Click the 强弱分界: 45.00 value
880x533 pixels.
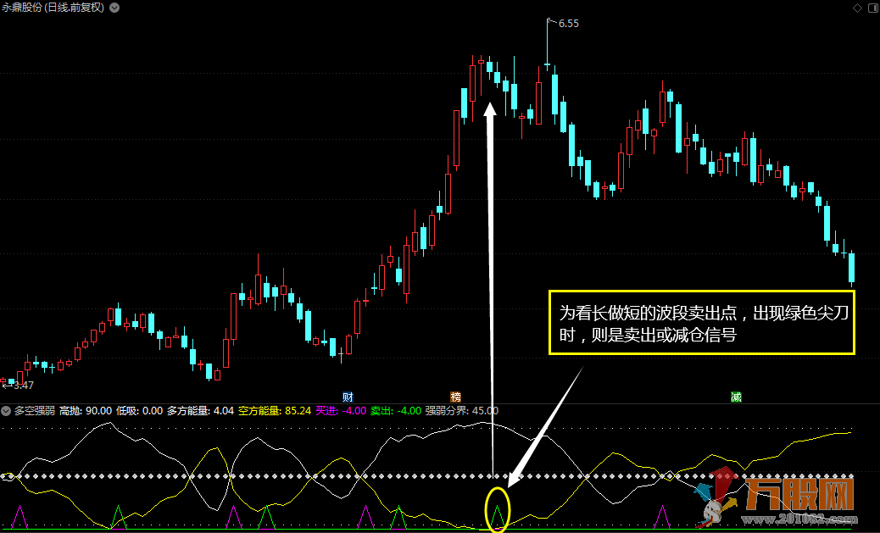pos(462,411)
